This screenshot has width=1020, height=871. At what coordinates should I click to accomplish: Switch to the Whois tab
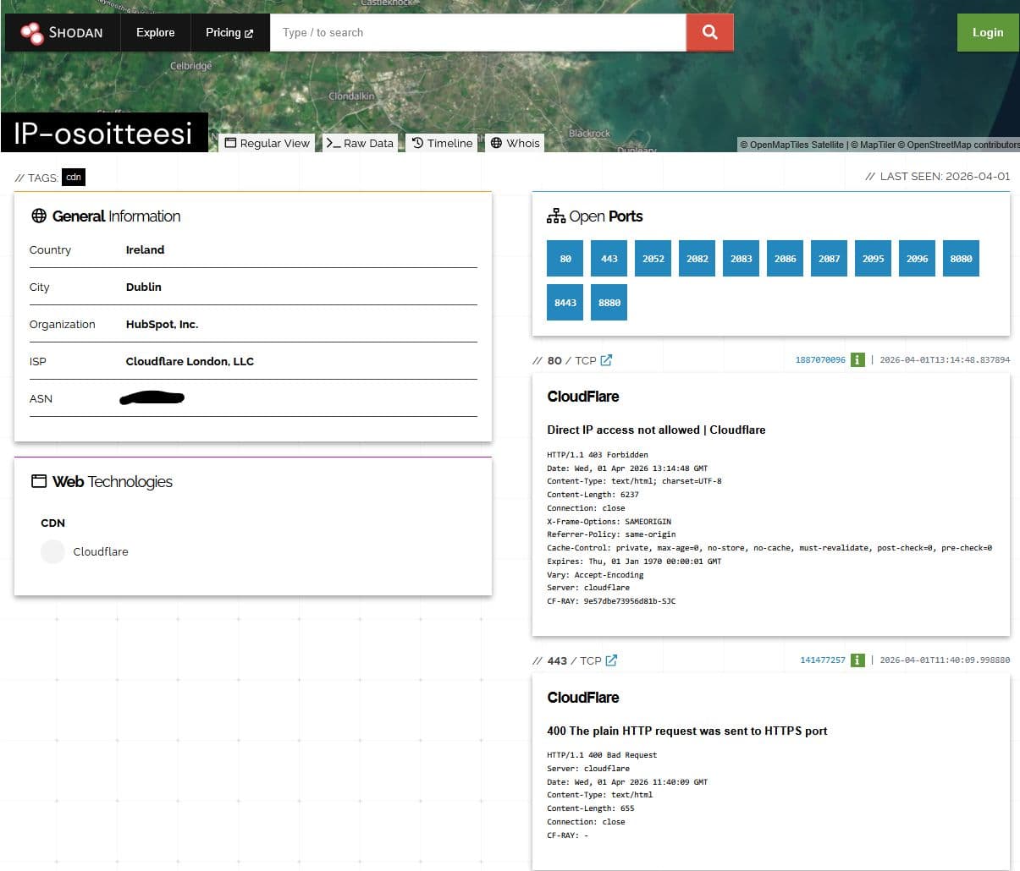[515, 143]
